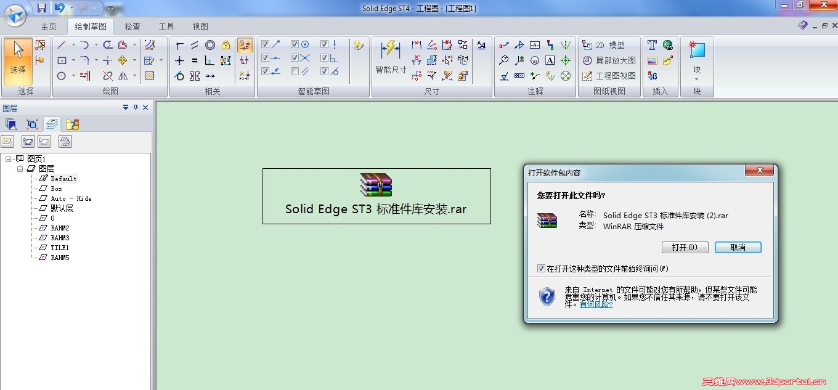
Task: Add a Center Mark annotation
Action: click(566, 60)
